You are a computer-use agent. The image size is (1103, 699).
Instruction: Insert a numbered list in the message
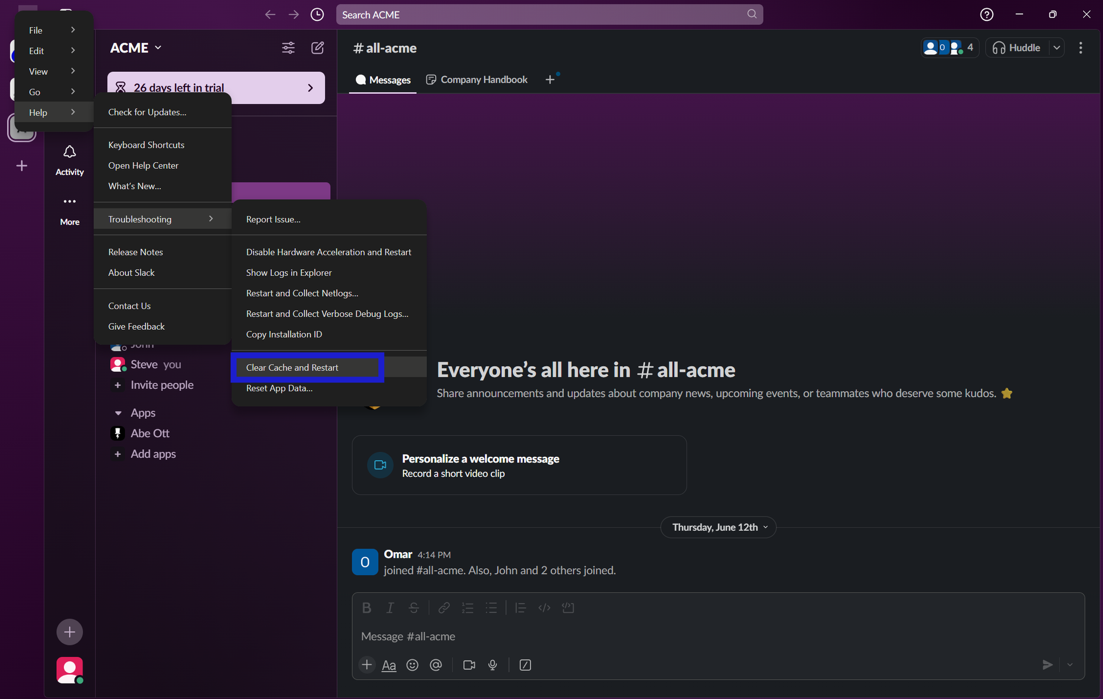point(468,607)
